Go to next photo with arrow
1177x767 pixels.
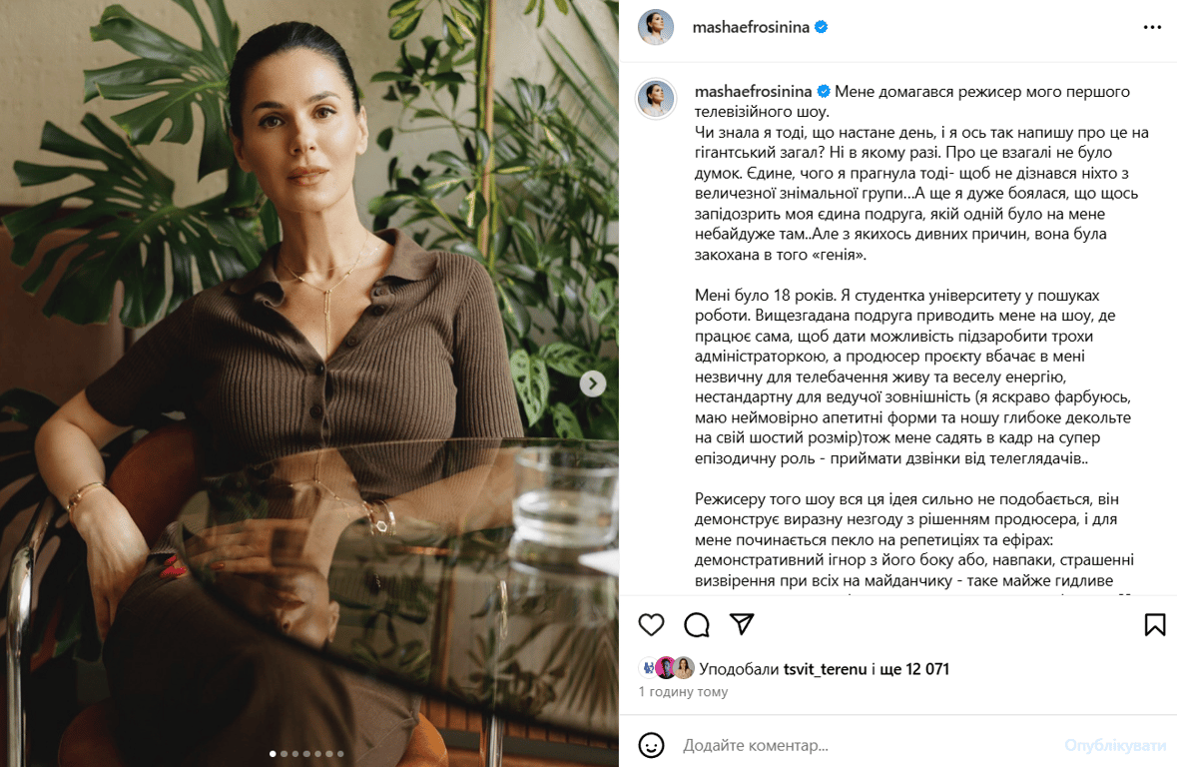[x=592, y=383]
